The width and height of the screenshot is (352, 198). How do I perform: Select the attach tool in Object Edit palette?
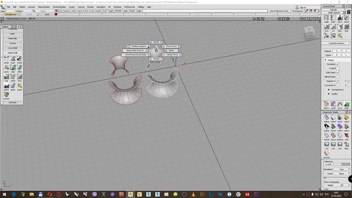pos(6,59)
